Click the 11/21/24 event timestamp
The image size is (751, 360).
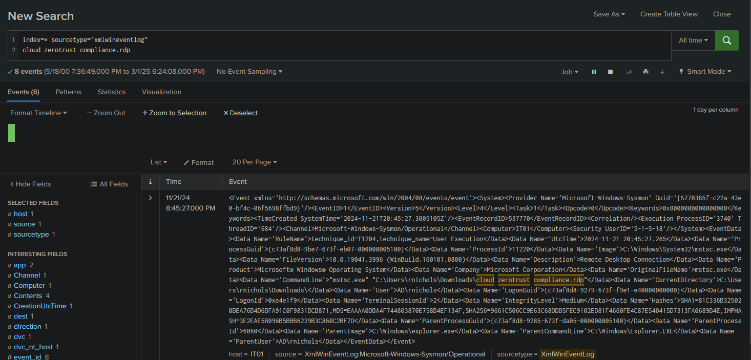click(x=191, y=203)
